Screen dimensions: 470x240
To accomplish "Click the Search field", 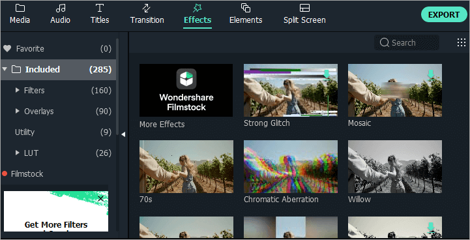I will pyautogui.click(x=407, y=42).
